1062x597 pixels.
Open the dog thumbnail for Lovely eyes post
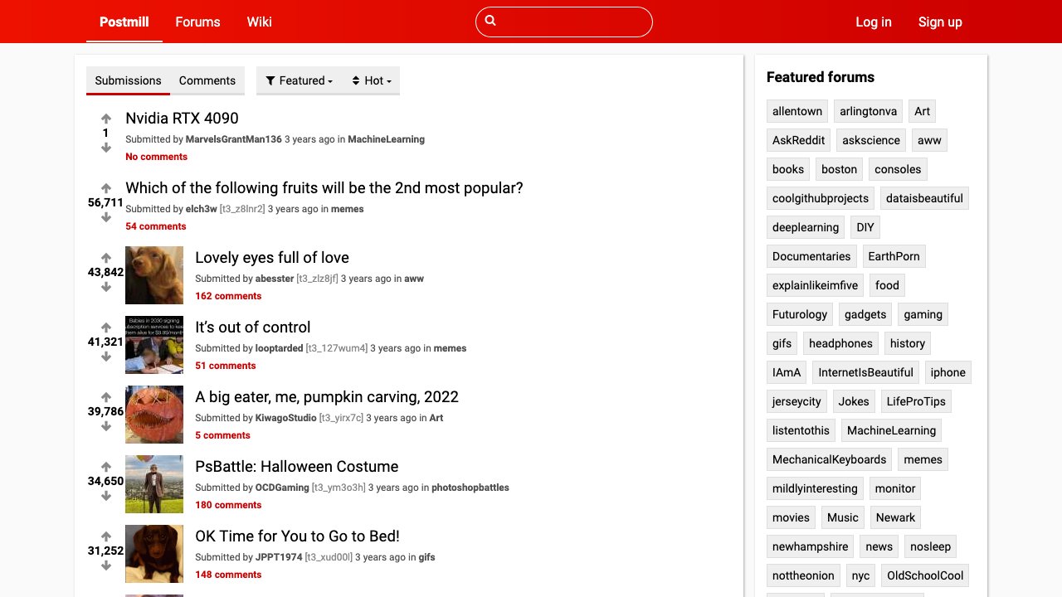point(154,275)
